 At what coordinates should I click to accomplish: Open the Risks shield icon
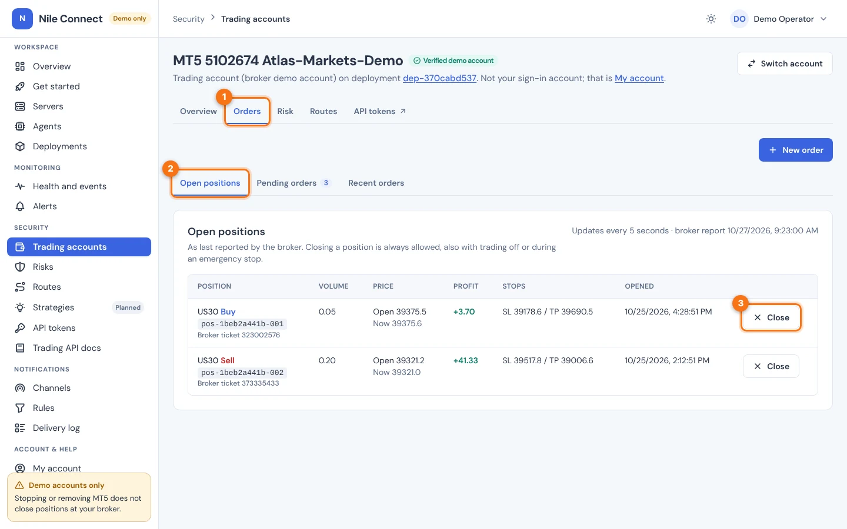coord(20,267)
